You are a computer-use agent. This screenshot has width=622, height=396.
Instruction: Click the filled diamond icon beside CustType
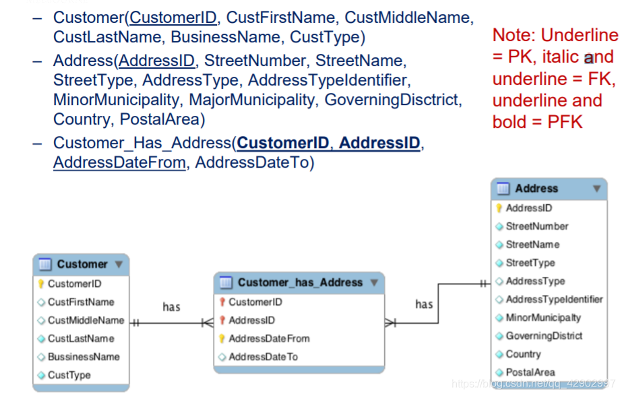coord(41,375)
